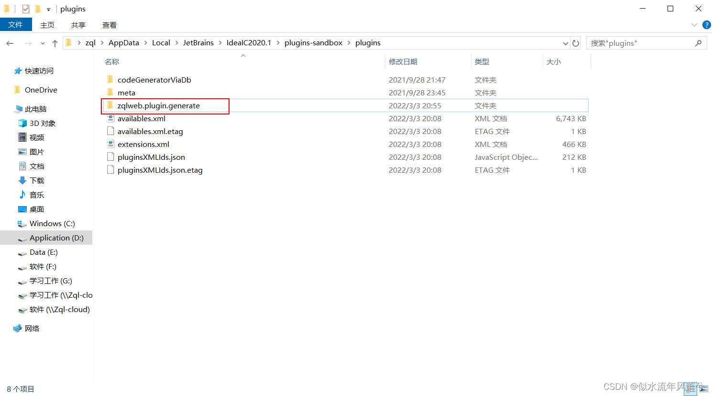The image size is (712, 396).
Task: Open 学习工作 (G:) drive
Action: (x=51, y=281)
